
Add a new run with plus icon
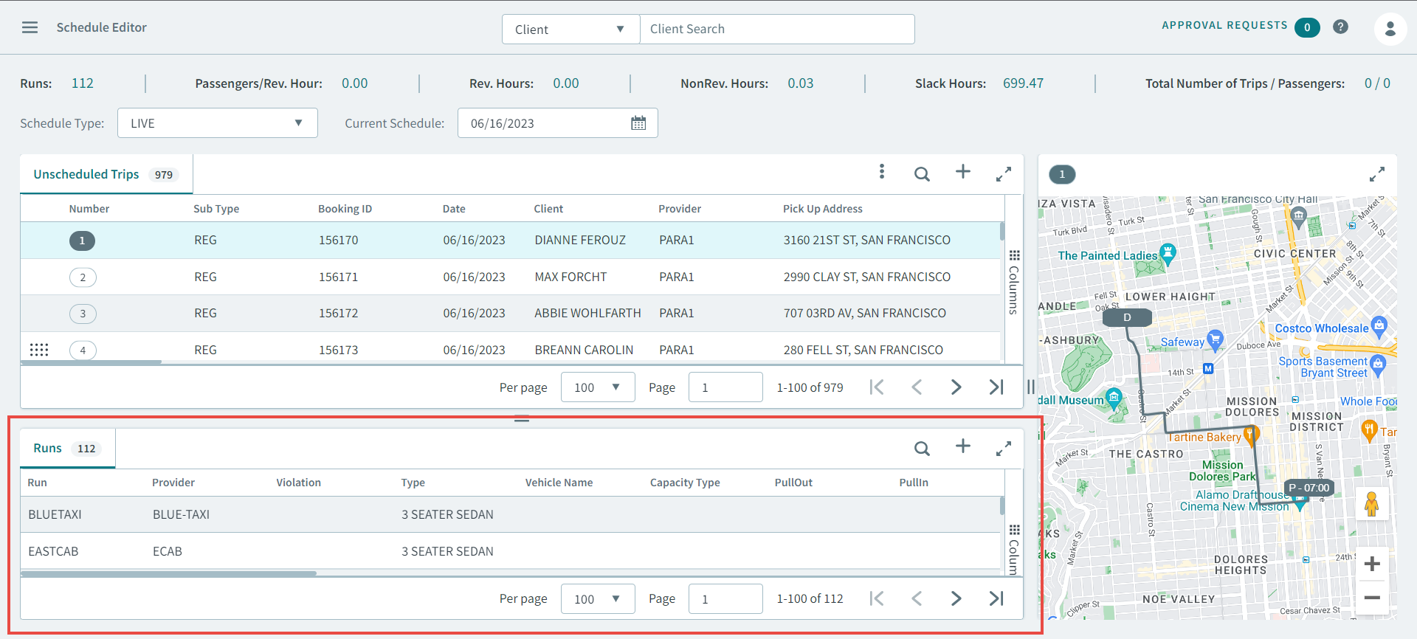tap(962, 446)
